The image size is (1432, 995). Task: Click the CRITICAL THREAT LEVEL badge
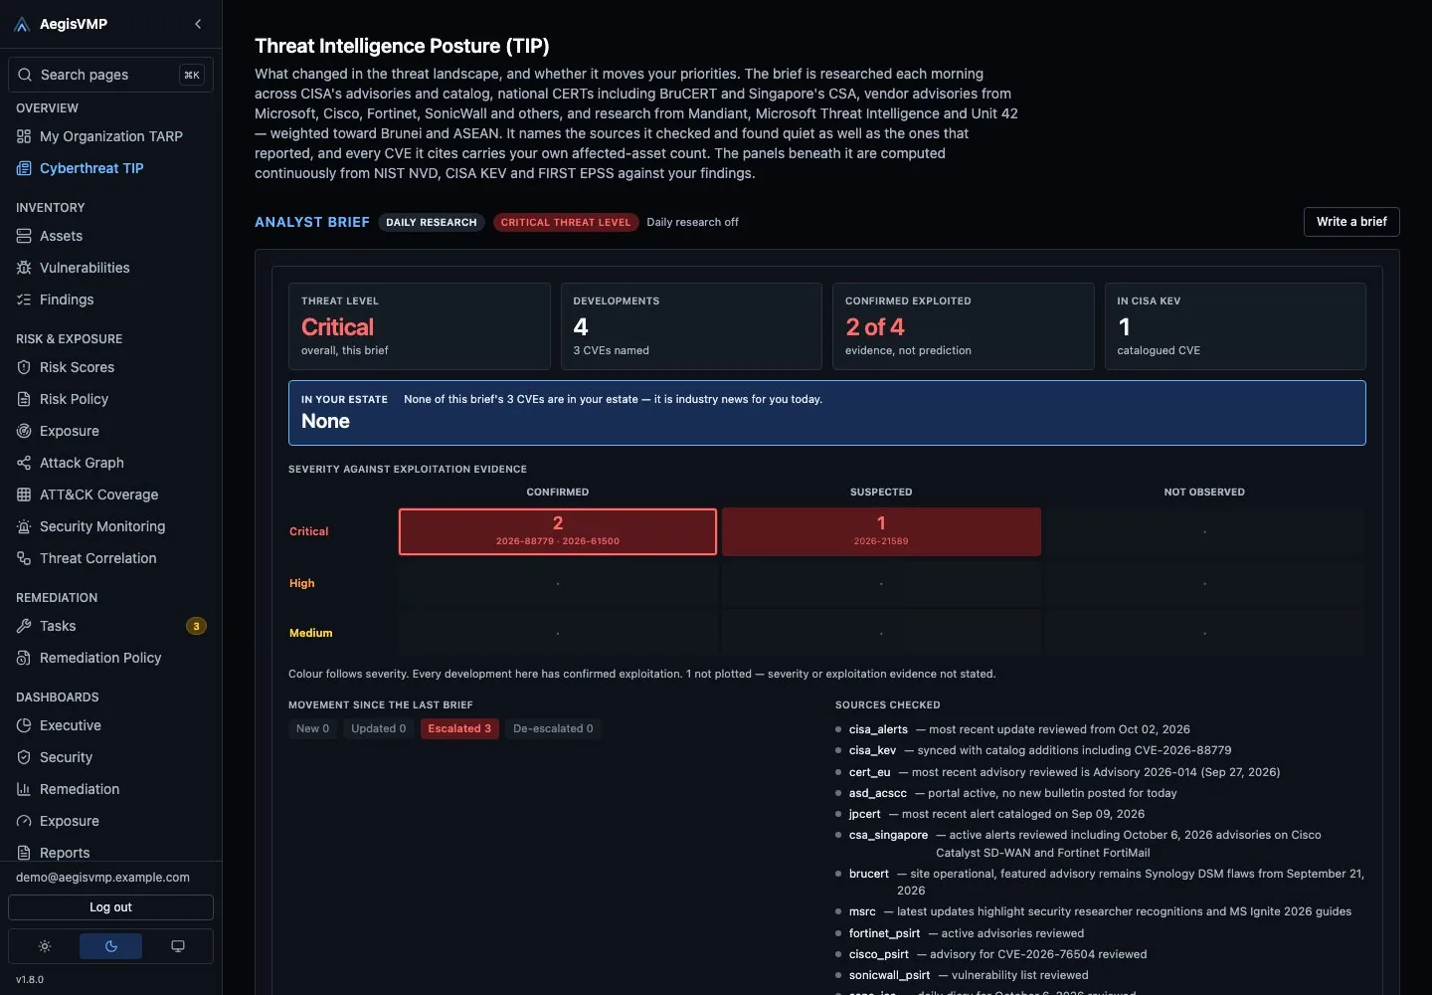pyautogui.click(x=566, y=222)
